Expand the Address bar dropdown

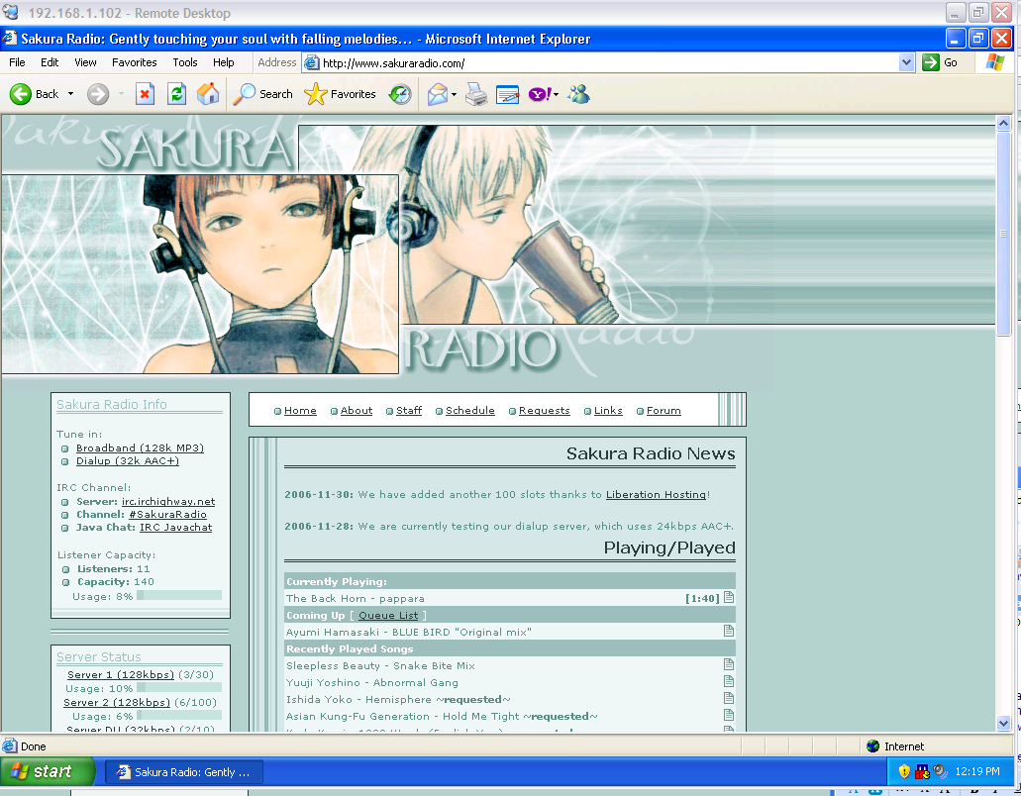(906, 62)
